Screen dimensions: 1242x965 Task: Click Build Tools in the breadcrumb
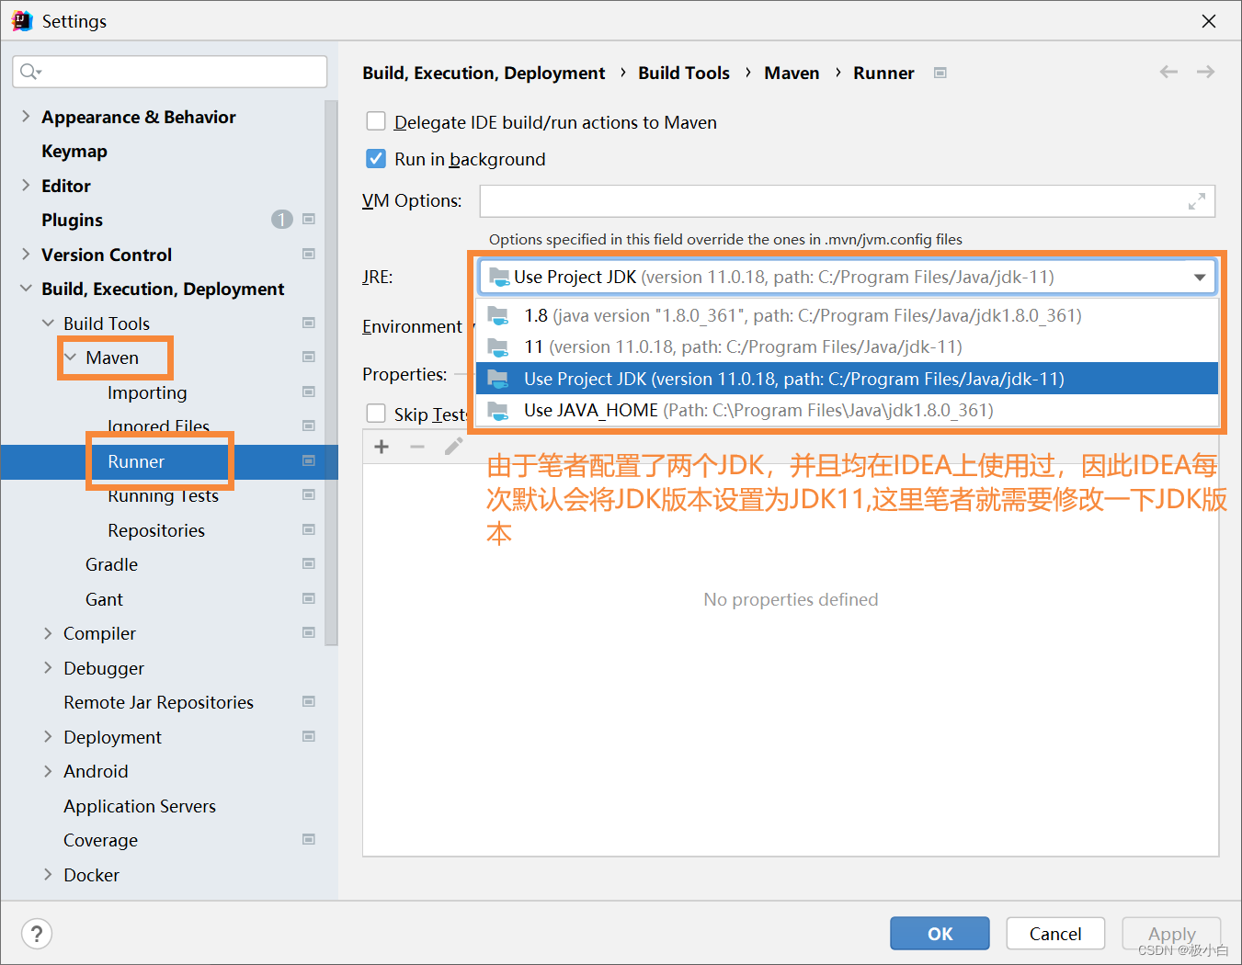pyautogui.click(x=684, y=73)
